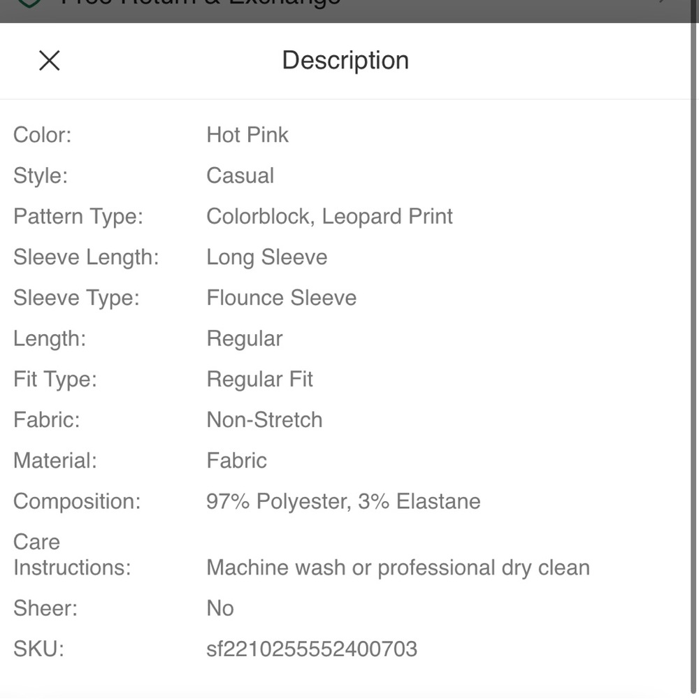Click the Sheer value No

[x=220, y=609]
